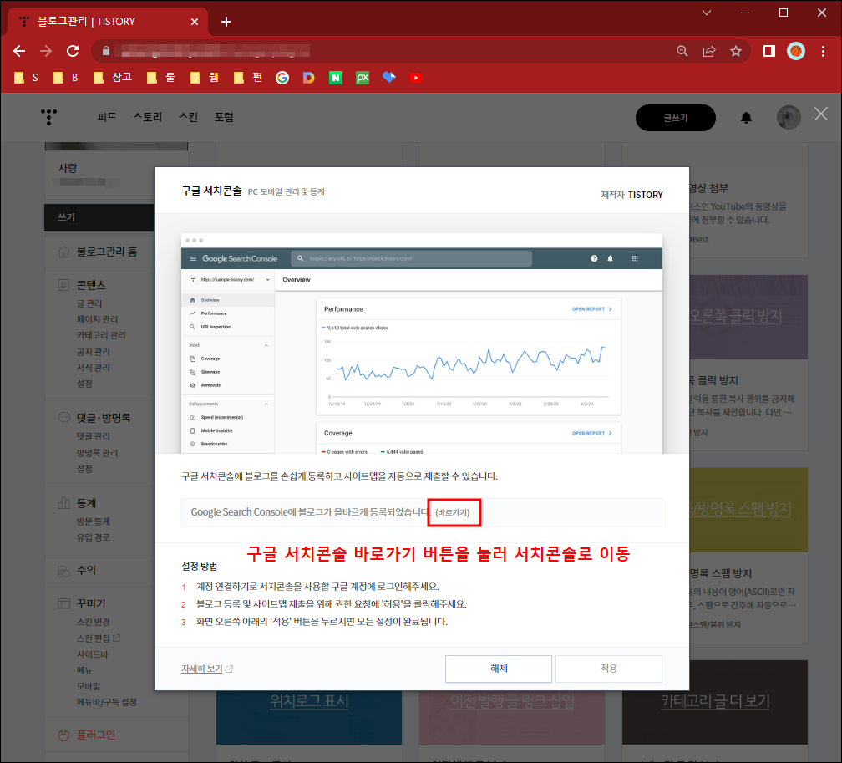Click the browser bookmark star icon
This screenshot has height=763, width=842.
pyautogui.click(x=736, y=51)
